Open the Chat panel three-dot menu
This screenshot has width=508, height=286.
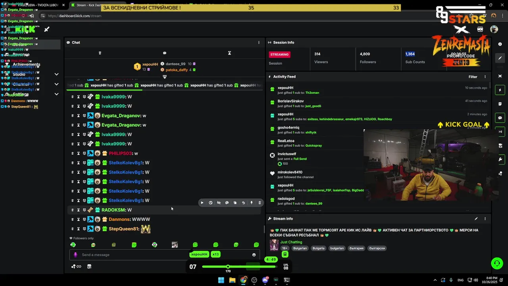coord(259,43)
